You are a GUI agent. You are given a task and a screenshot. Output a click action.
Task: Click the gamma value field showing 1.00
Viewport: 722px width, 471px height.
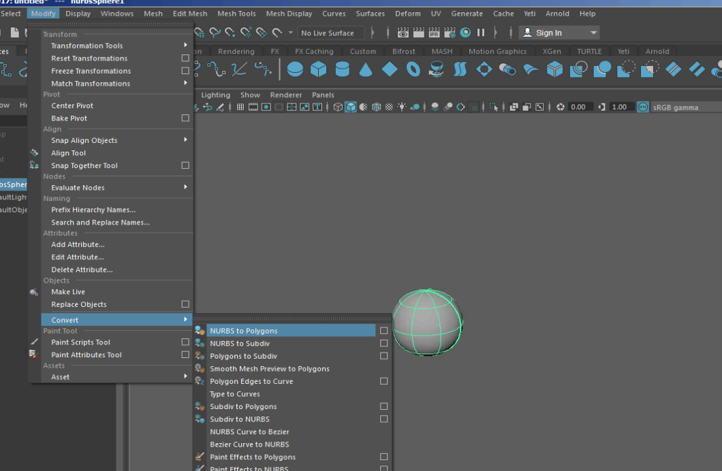619,107
